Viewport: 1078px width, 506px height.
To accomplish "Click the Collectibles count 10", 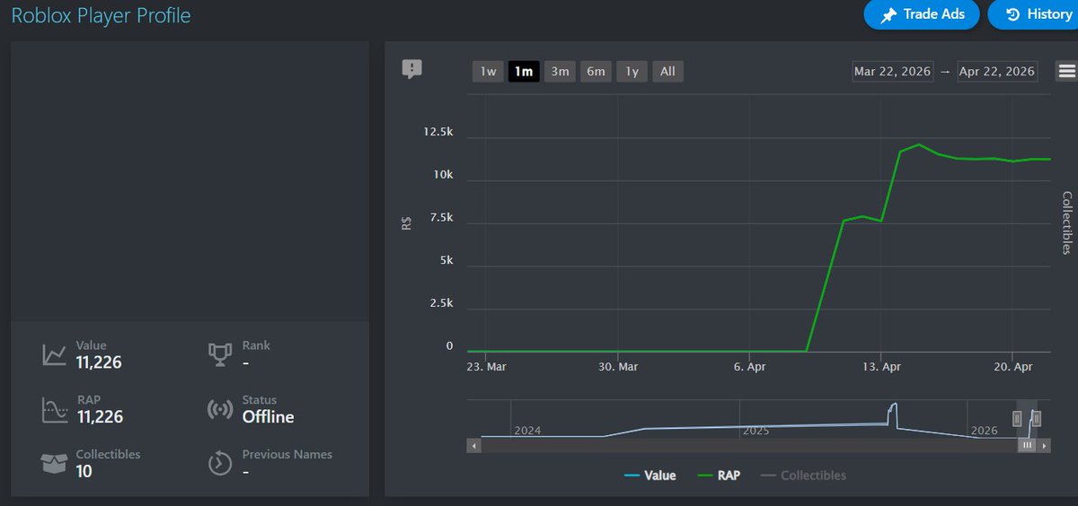I will pyautogui.click(x=84, y=471).
